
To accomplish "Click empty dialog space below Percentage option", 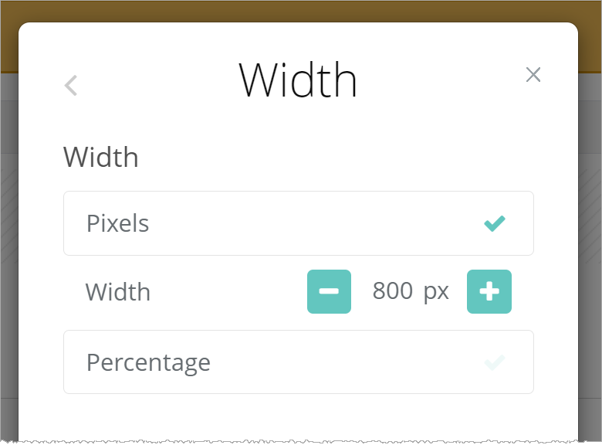I will click(x=298, y=417).
